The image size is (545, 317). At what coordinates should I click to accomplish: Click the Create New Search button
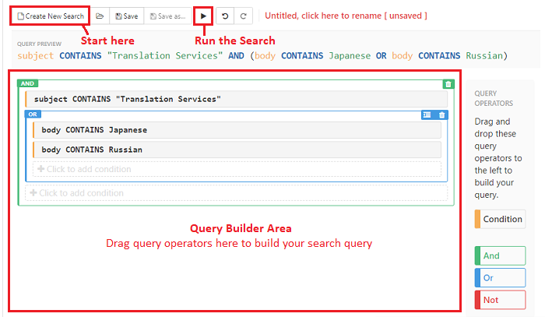click(x=51, y=16)
